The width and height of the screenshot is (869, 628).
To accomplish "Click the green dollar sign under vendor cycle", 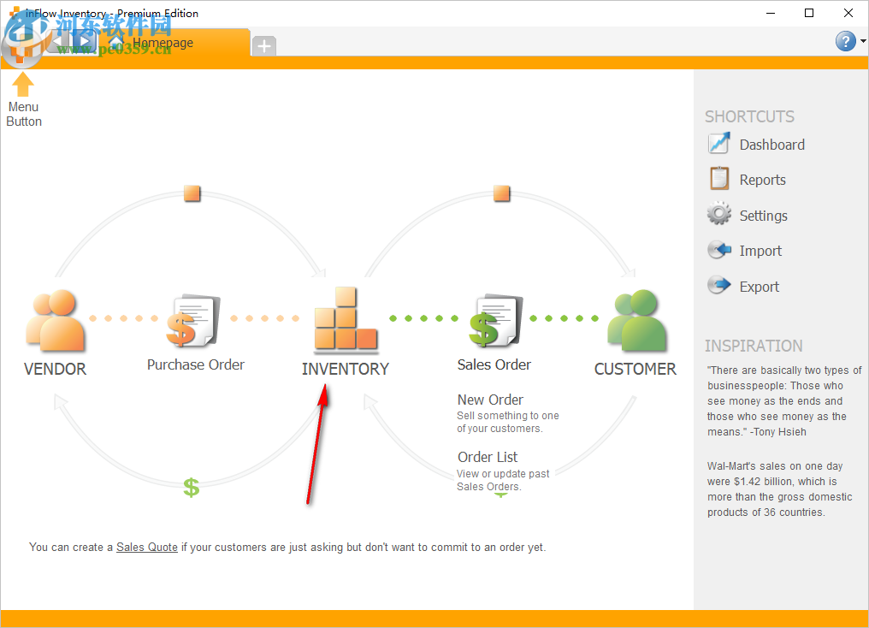I will [192, 487].
